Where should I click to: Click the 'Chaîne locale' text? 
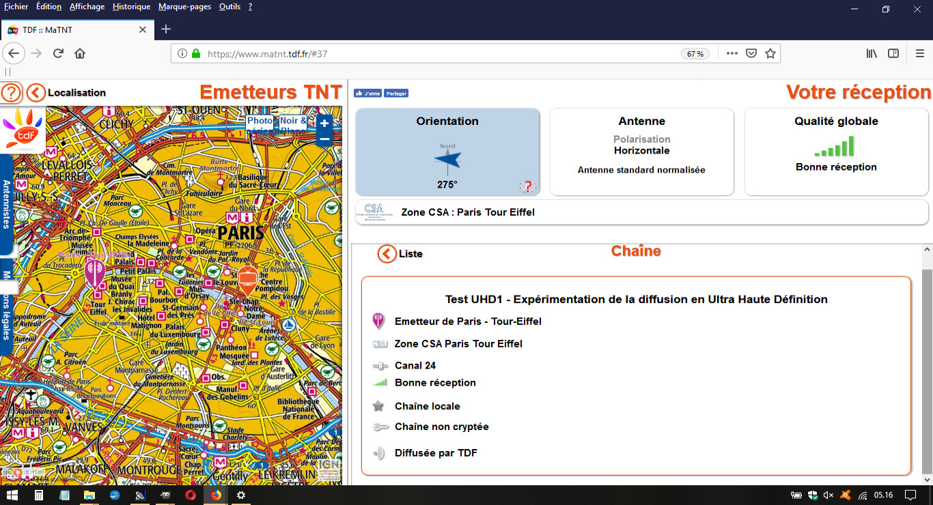click(428, 406)
